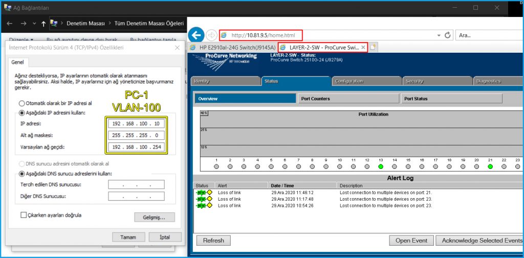Select the Genel tab in IPv4 dialog
The height and width of the screenshot is (258, 524).
coord(18,62)
